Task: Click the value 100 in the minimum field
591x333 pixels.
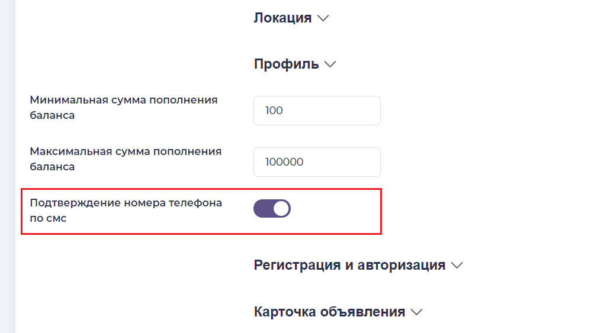Action: click(275, 111)
